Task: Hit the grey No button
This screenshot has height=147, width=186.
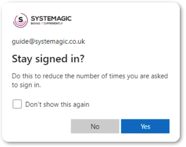Action: (95, 126)
